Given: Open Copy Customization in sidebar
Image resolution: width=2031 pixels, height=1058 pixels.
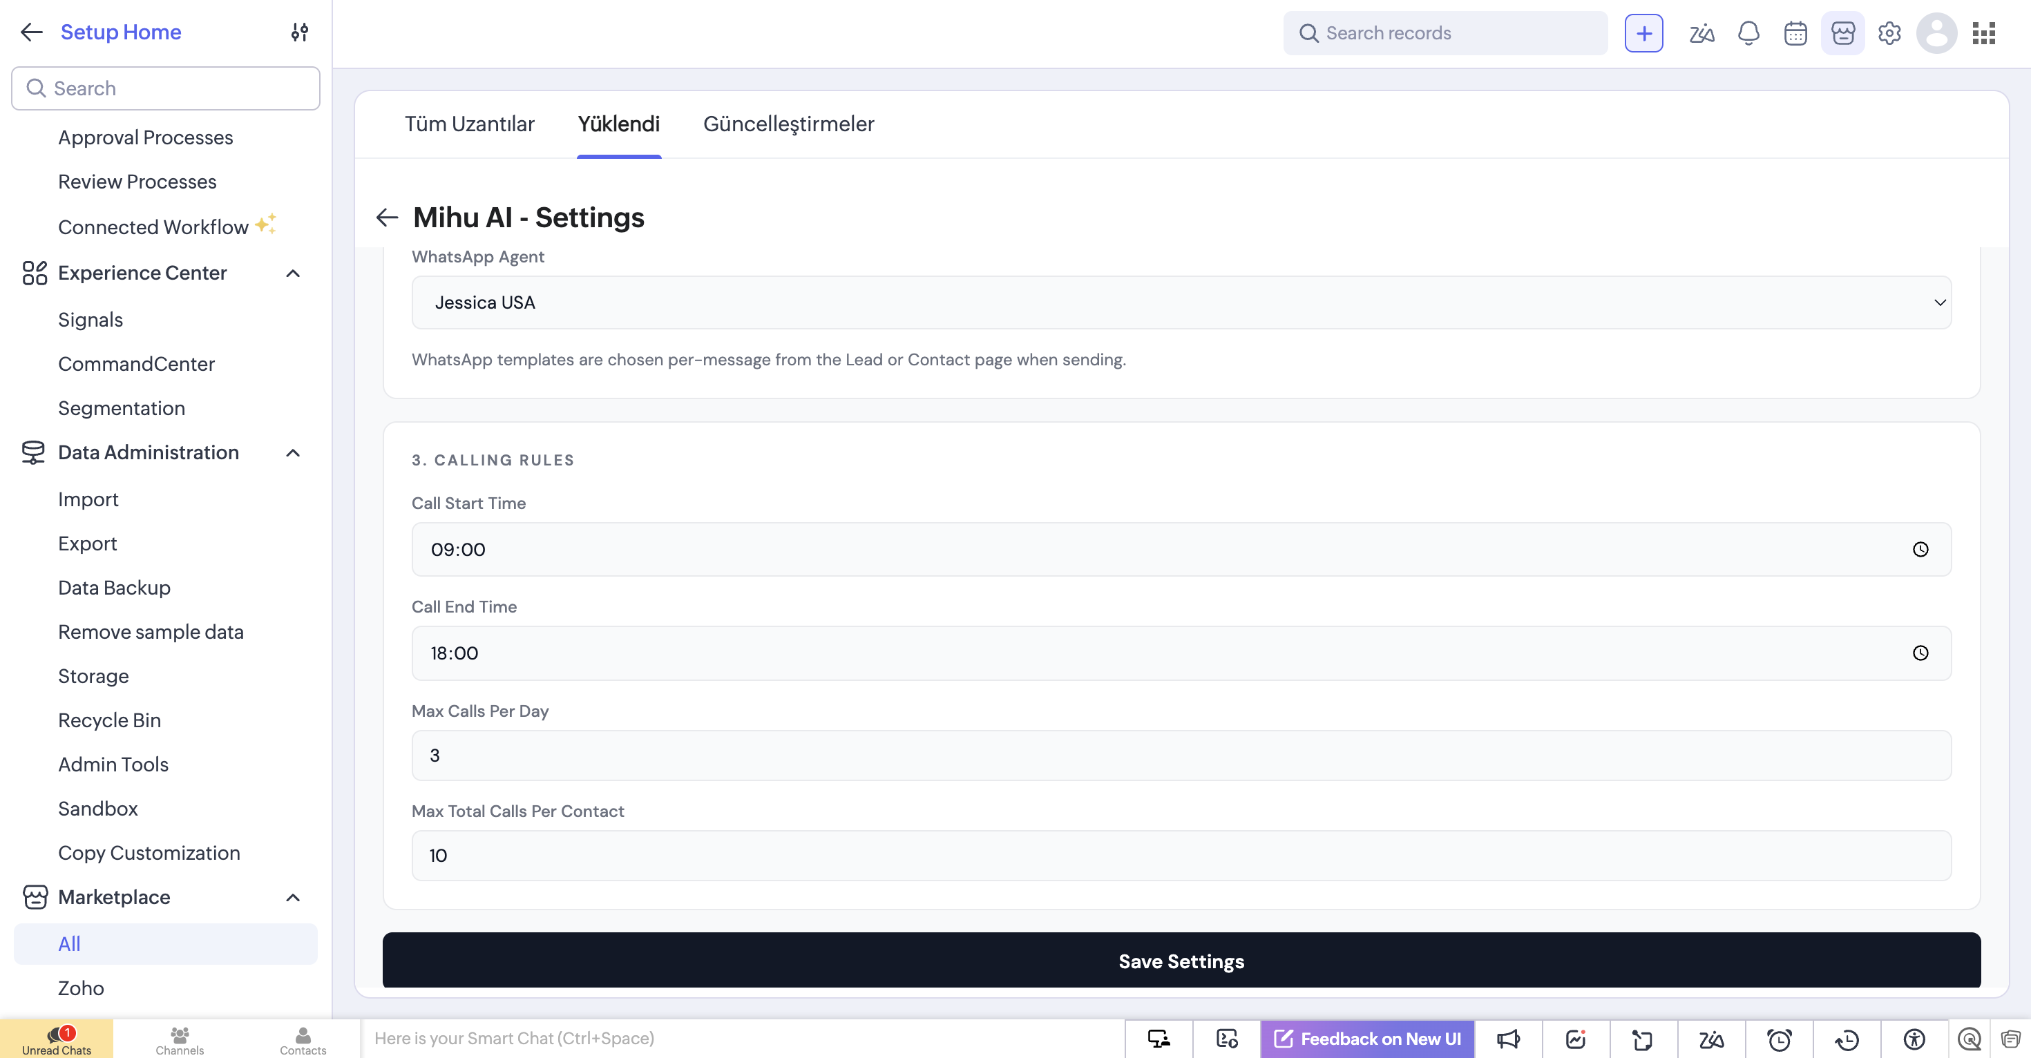Looking at the screenshot, I should 149,852.
